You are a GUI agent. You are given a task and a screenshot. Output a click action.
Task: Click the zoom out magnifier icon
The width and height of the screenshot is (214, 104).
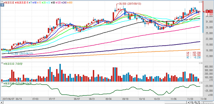click(192, 103)
